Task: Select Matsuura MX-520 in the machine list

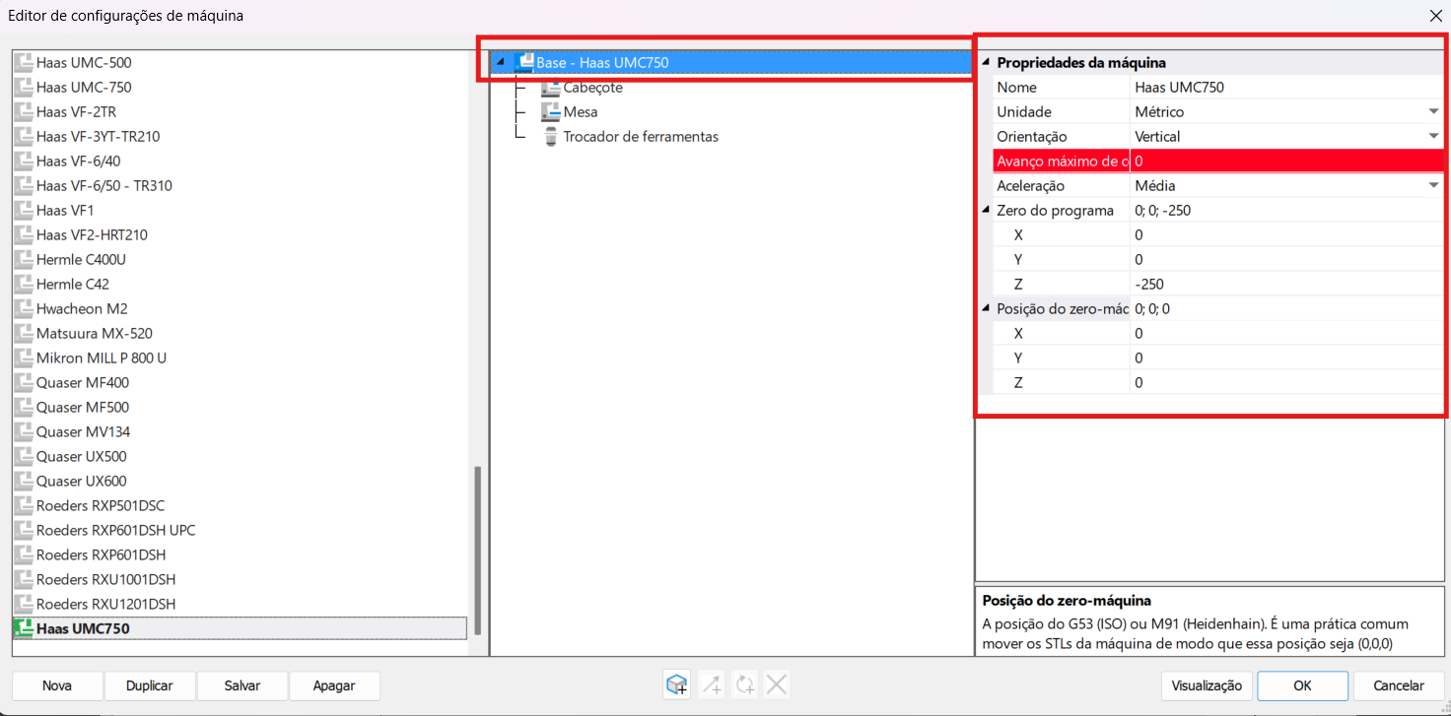Action: pyautogui.click(x=95, y=333)
